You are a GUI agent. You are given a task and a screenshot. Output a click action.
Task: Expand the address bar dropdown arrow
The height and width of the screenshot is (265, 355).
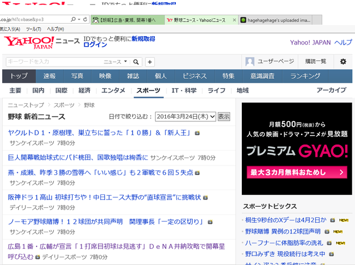(x=79, y=19)
